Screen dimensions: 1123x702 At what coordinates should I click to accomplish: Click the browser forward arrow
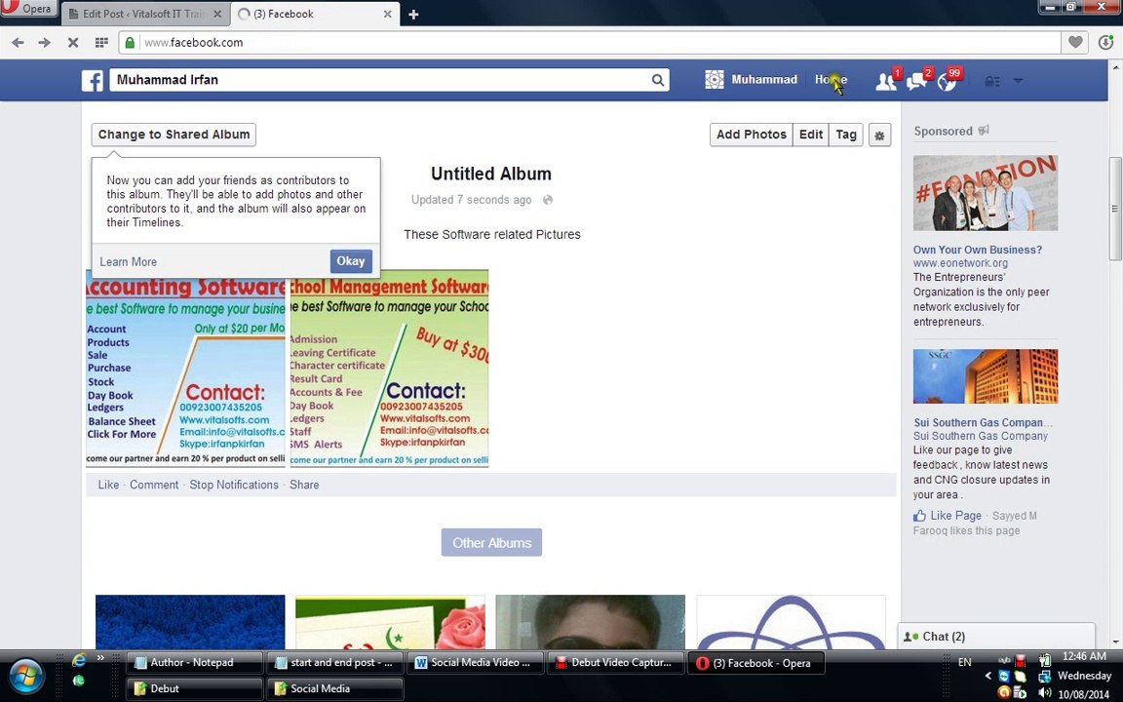[45, 42]
